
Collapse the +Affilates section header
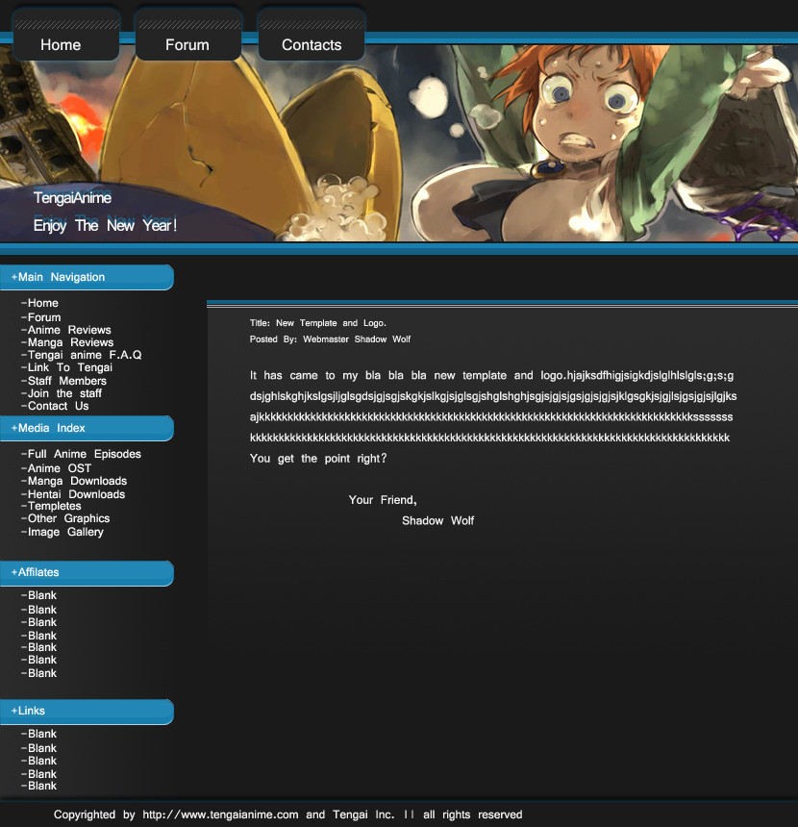pos(87,573)
